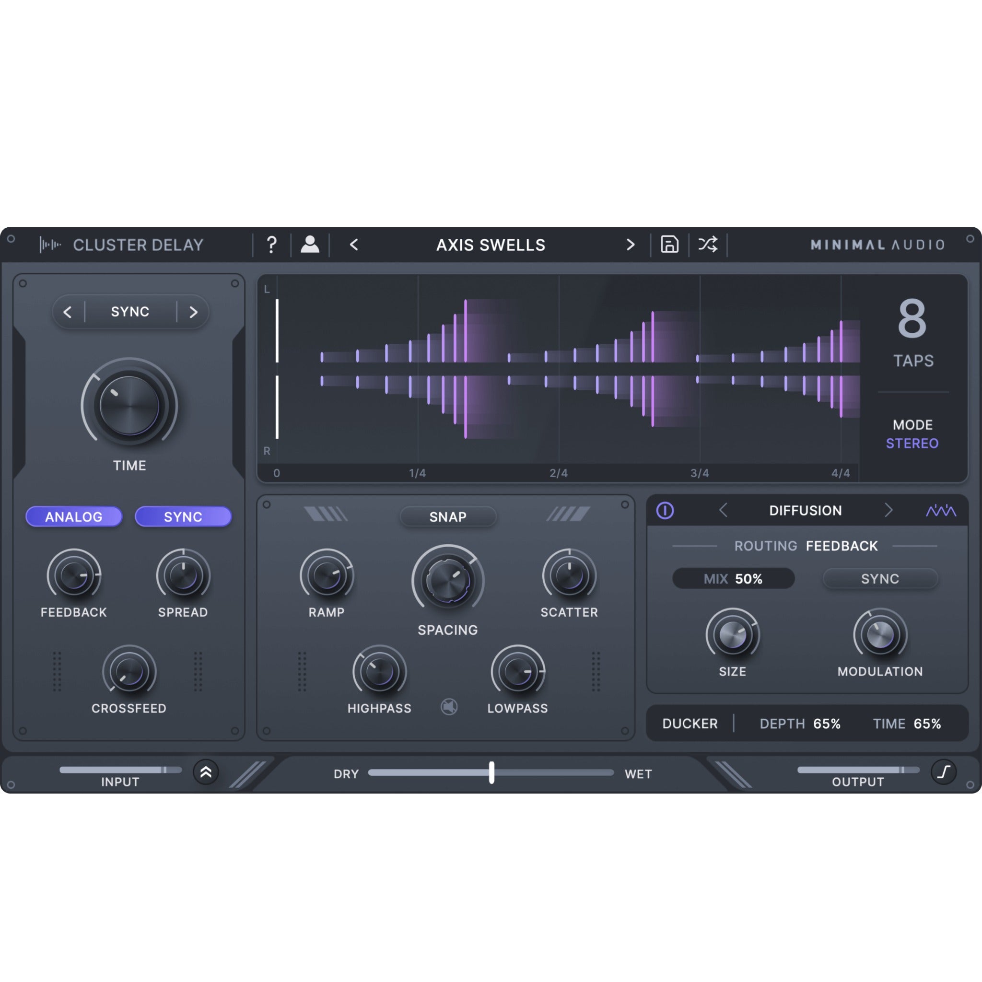Click the SYNC button in the Diffusion panel
The width and height of the screenshot is (982, 982).
(x=880, y=579)
